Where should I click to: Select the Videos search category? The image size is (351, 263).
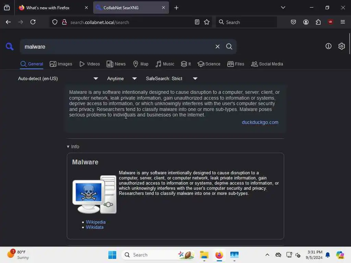click(x=89, y=64)
